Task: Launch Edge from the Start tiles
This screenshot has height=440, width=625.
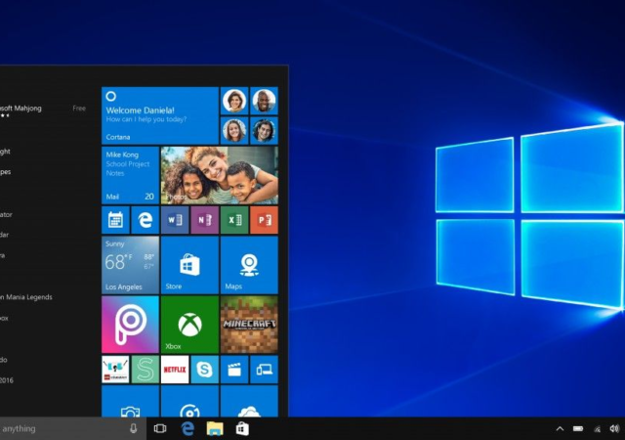Action: pyautogui.click(x=146, y=220)
